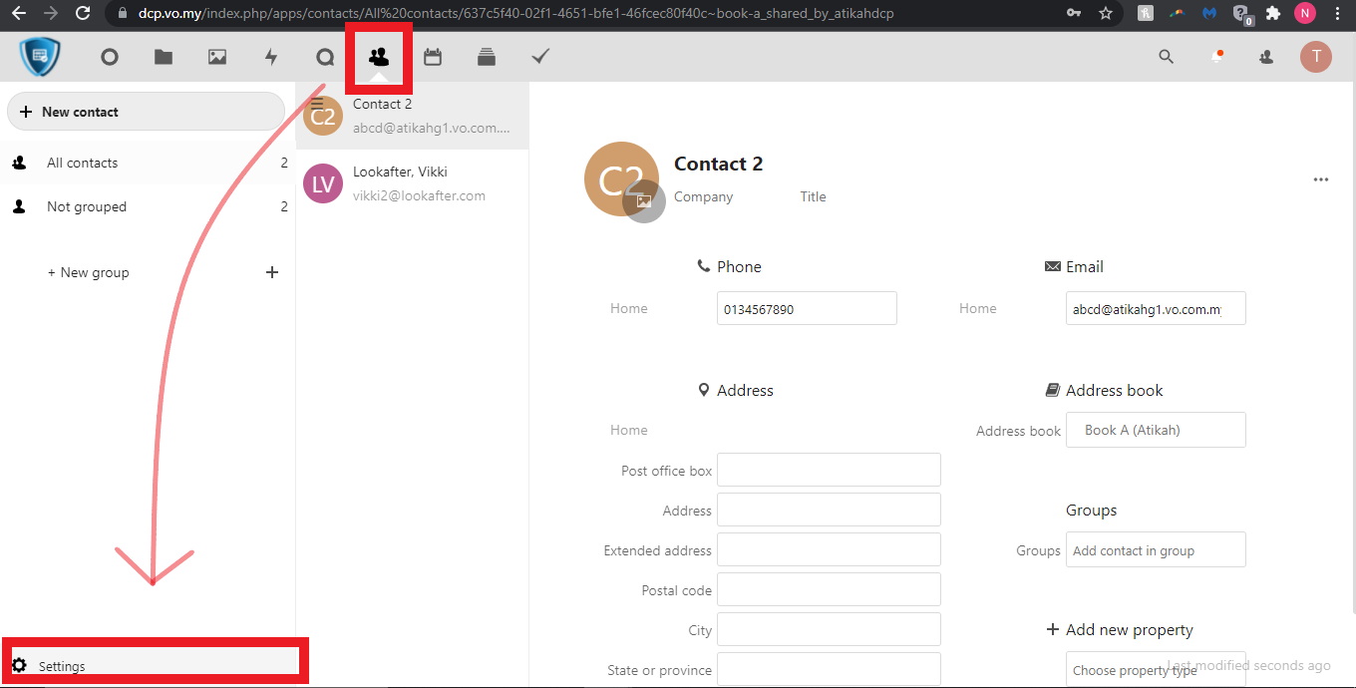The width and height of the screenshot is (1356, 688).
Task: Open the Activity lightning bolt icon
Action: (271, 58)
